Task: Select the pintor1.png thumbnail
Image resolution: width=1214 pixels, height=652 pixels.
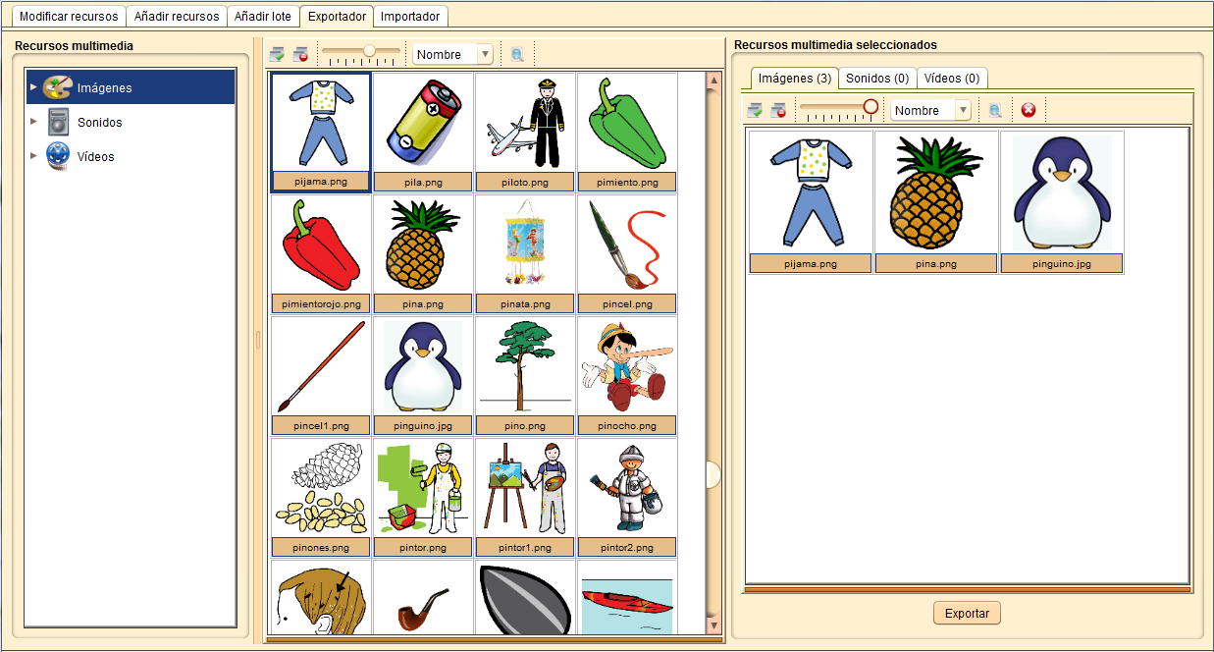Action: click(525, 498)
